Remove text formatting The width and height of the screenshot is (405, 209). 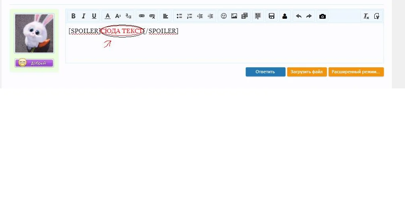click(366, 16)
